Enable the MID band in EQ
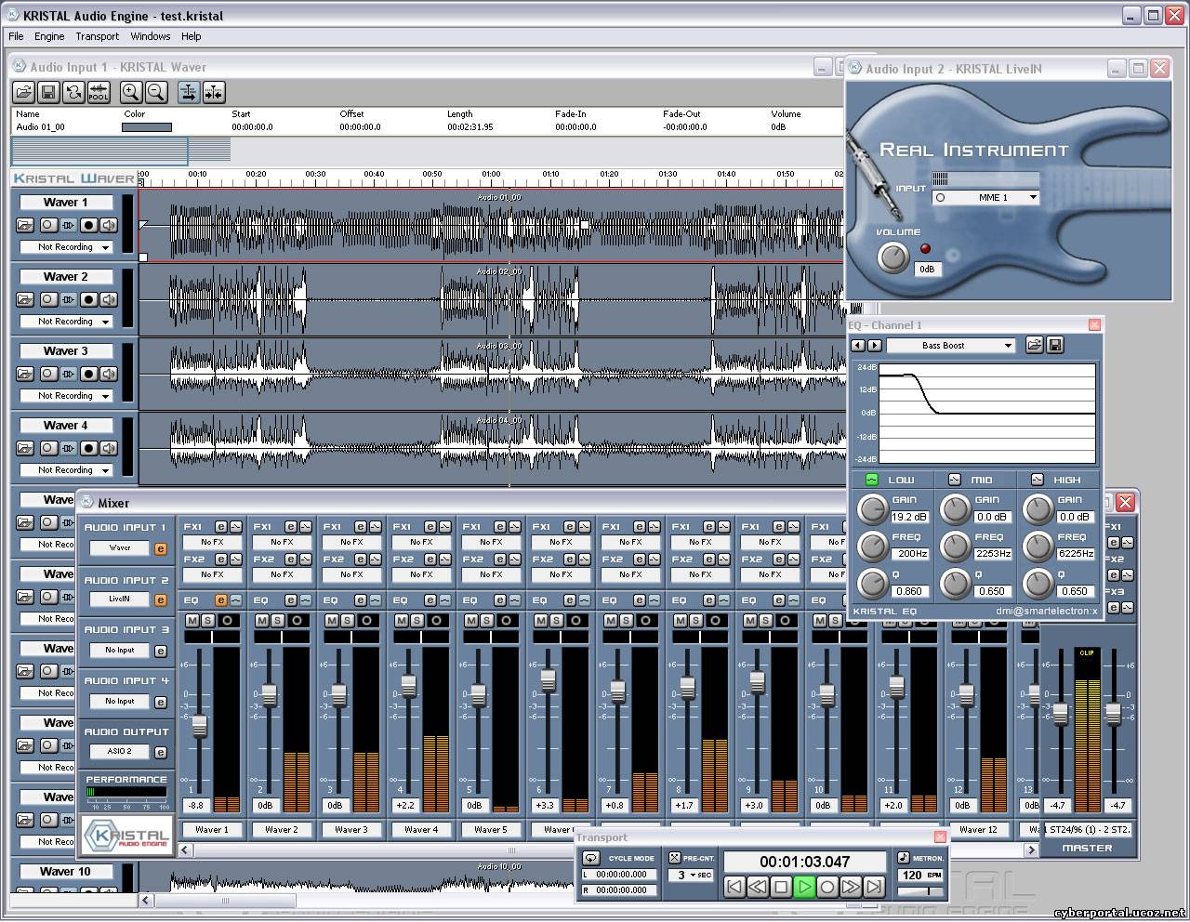This screenshot has width=1190, height=922. pos(954,480)
